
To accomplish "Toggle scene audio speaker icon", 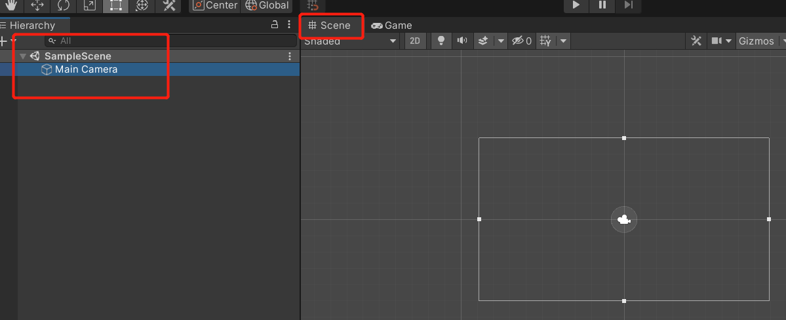I will [462, 41].
